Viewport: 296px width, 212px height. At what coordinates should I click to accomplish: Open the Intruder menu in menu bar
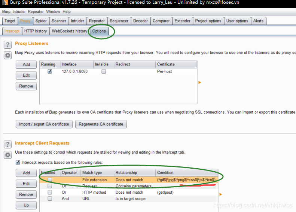[19, 12]
